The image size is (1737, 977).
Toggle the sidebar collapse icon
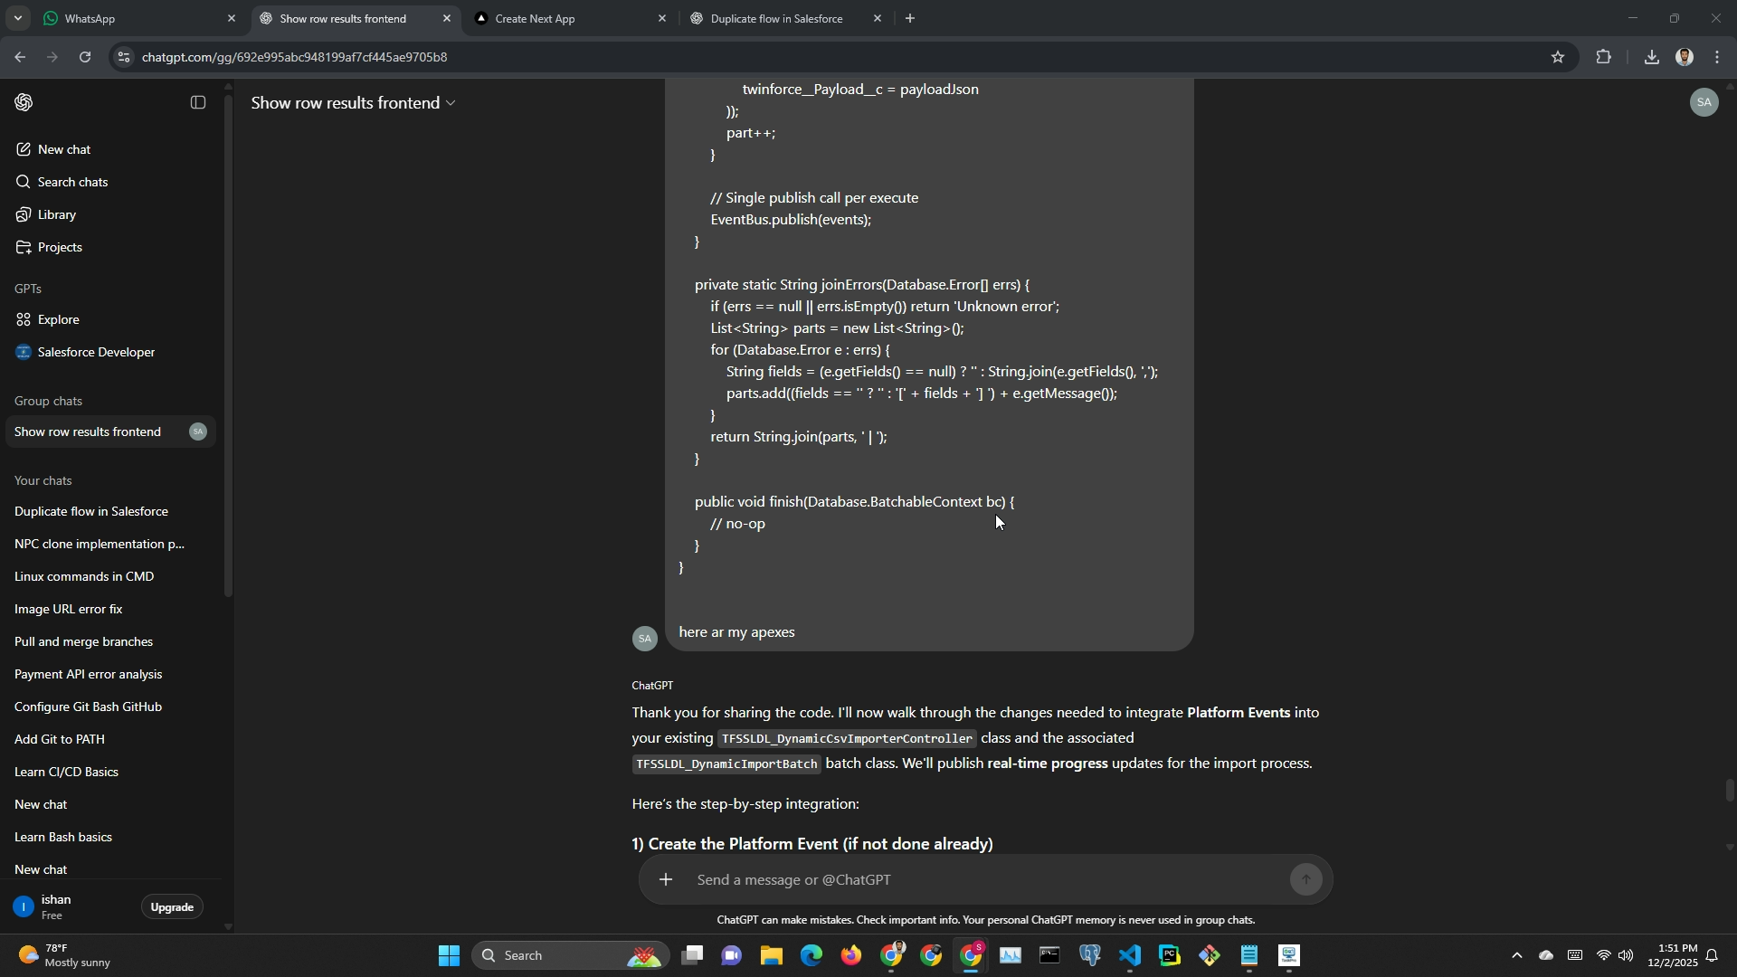click(198, 102)
